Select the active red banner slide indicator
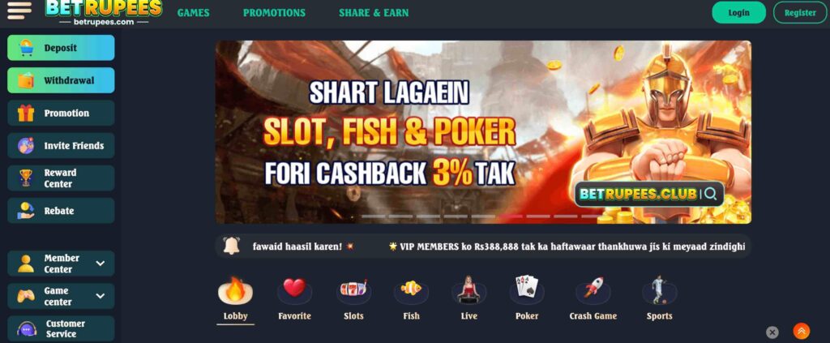The image size is (830, 343). (511, 216)
